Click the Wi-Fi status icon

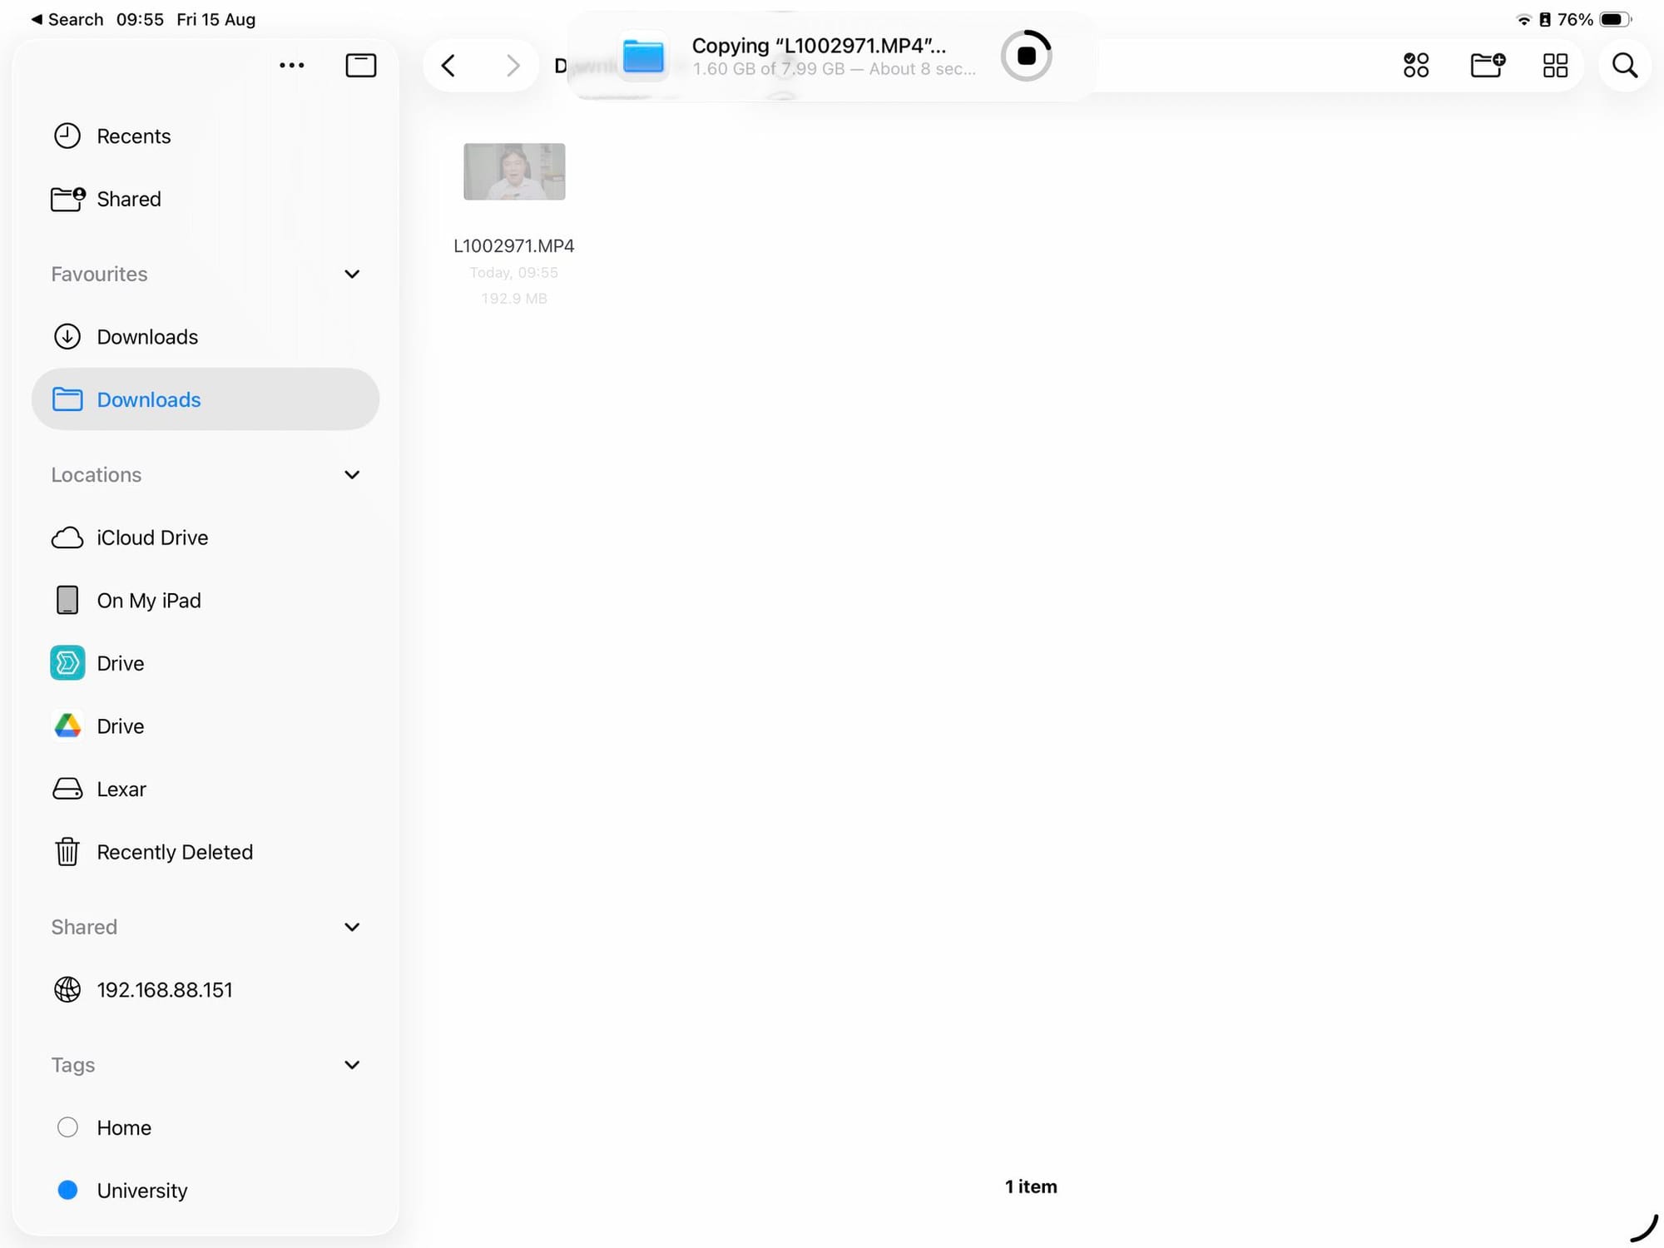pyautogui.click(x=1523, y=19)
